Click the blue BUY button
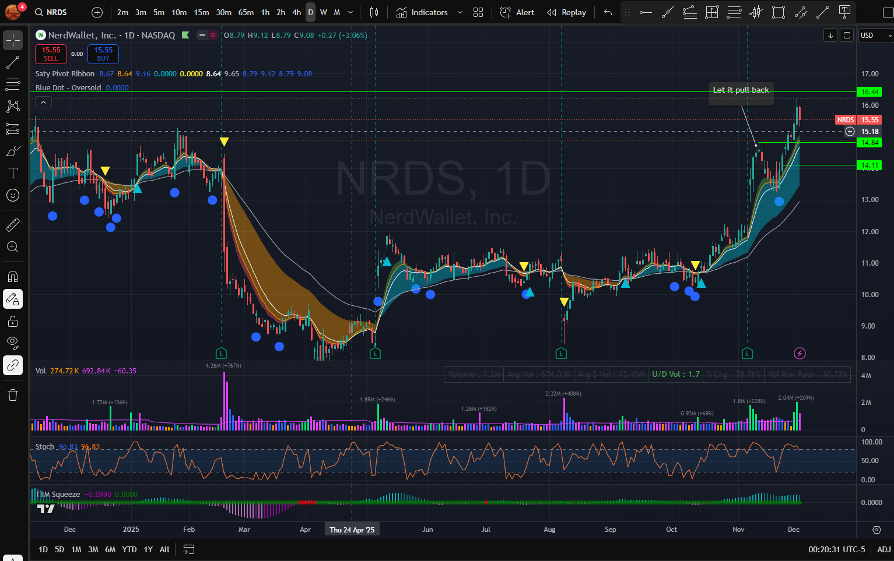Image resolution: width=894 pixels, height=561 pixels. tap(103, 54)
